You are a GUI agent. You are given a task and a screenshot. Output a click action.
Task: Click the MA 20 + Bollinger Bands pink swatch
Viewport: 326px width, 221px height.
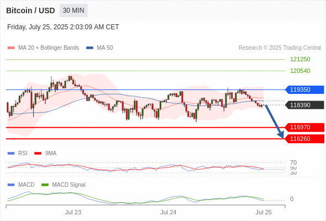tap(11, 48)
